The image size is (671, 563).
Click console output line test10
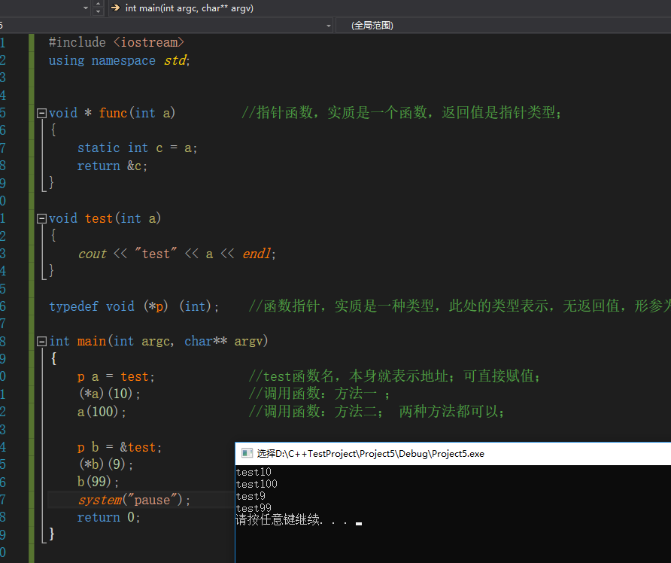click(254, 472)
